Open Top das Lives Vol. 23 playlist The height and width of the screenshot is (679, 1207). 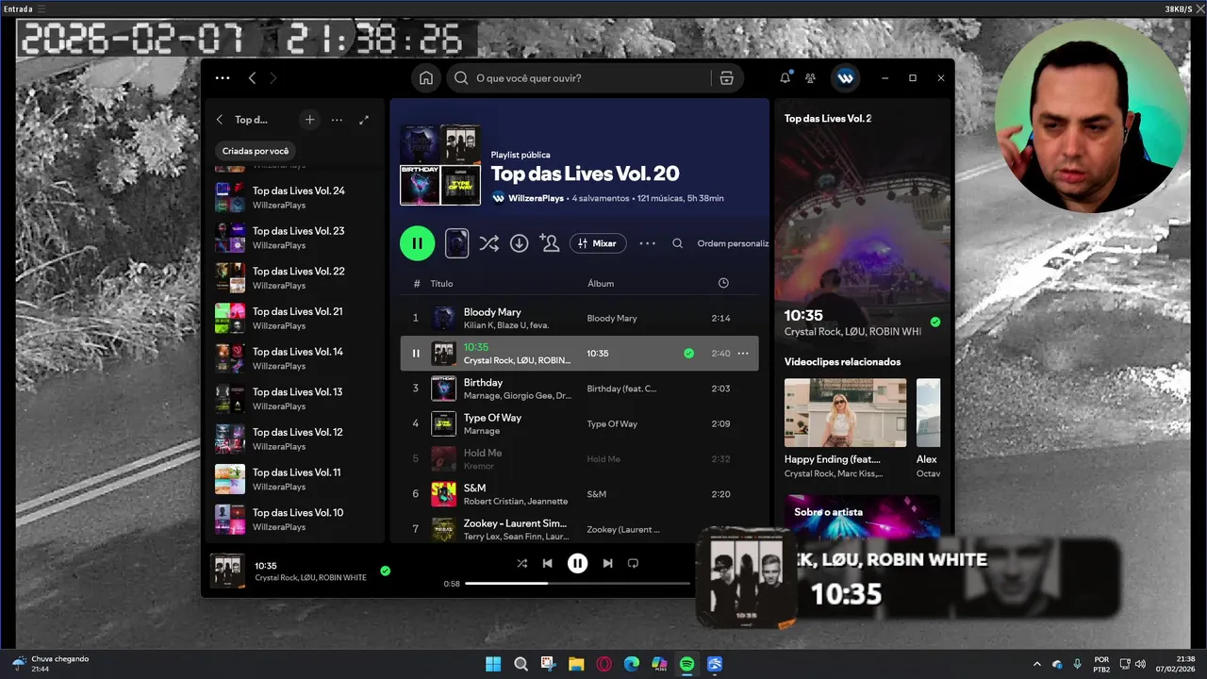[293, 238]
